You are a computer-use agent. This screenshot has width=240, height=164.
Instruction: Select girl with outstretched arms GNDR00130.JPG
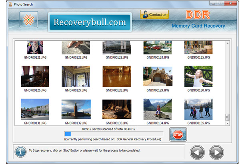pyautogui.click(x=198, y=76)
